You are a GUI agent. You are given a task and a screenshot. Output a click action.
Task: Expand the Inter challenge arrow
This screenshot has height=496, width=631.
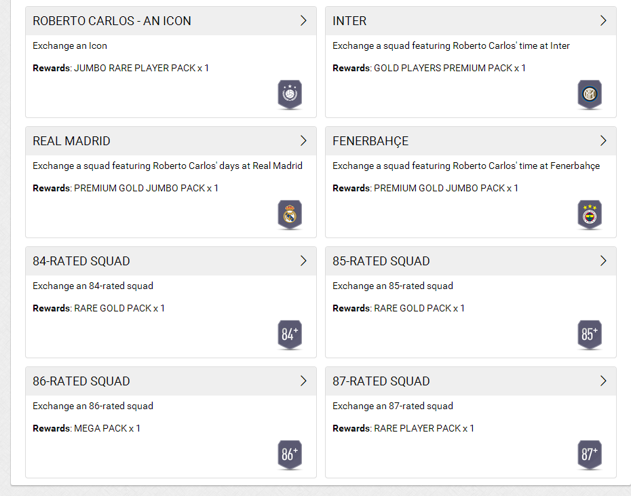click(x=603, y=21)
